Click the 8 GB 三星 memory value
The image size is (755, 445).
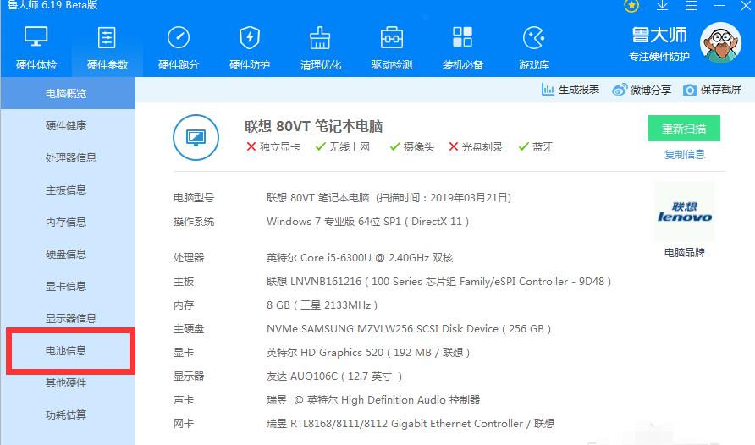pyautogui.click(x=322, y=305)
